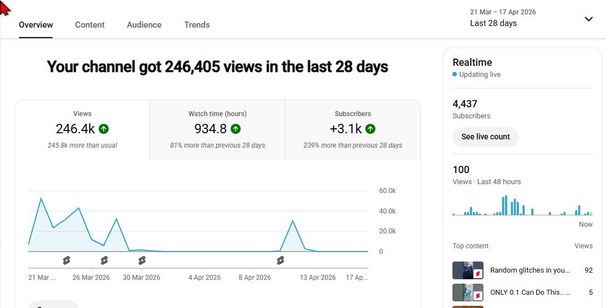Click green up arrow beside +3.1k subscribers
Viewport: 606px width, 308px height.
pos(370,129)
